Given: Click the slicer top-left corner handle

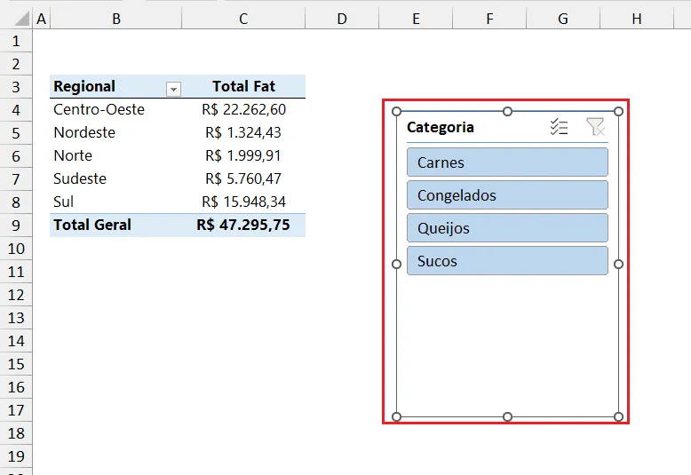Looking at the screenshot, I should (x=396, y=112).
